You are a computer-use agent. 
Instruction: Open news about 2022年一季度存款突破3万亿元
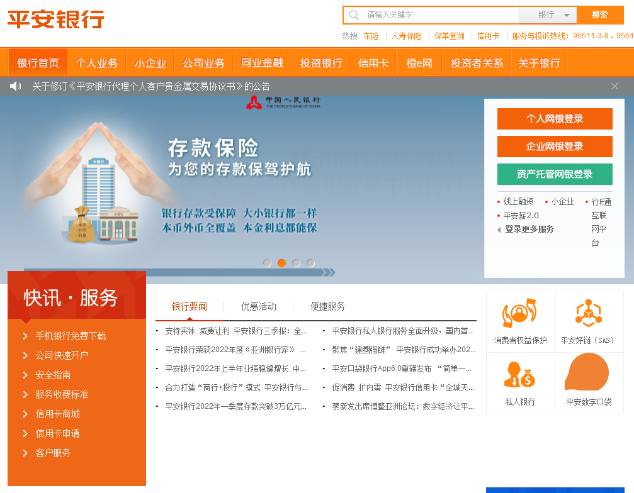[235, 406]
